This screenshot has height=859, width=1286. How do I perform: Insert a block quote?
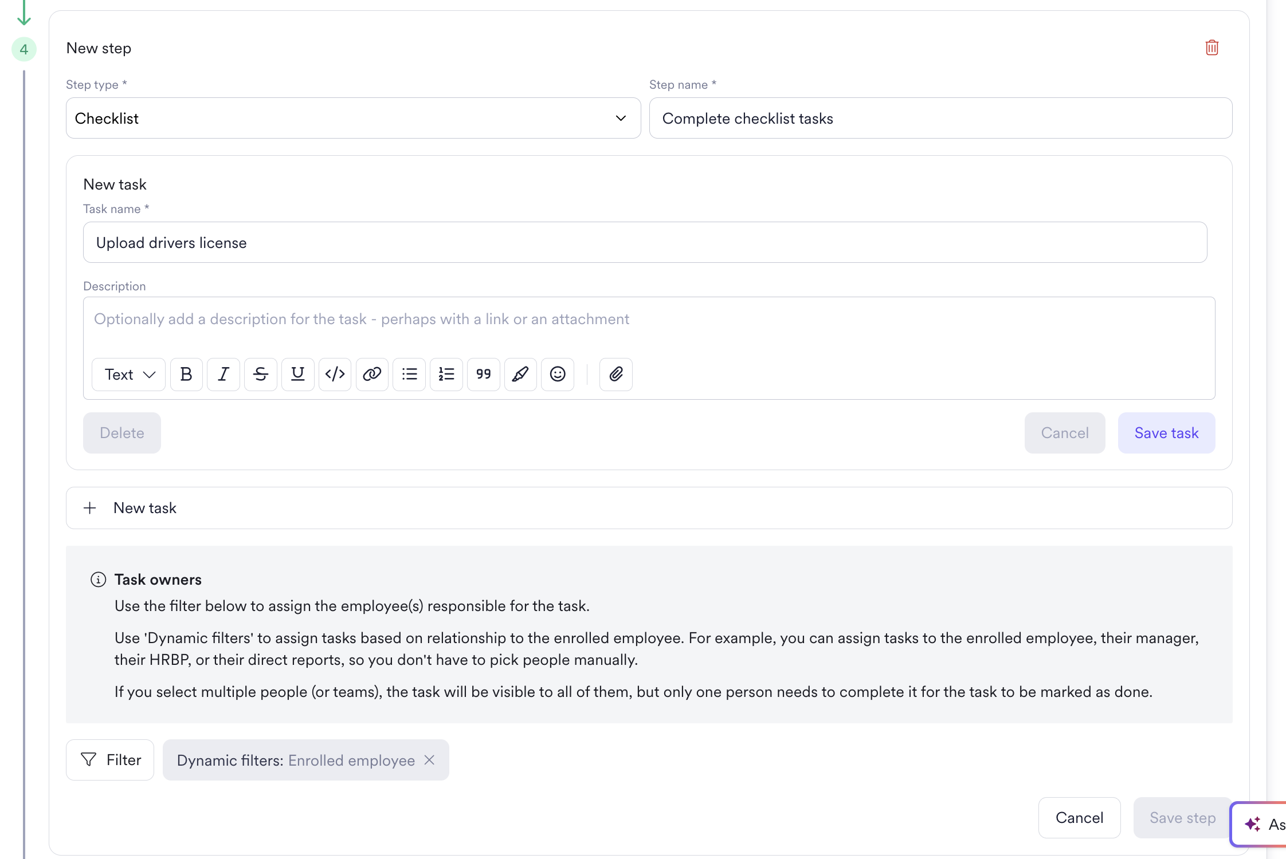tap(484, 375)
